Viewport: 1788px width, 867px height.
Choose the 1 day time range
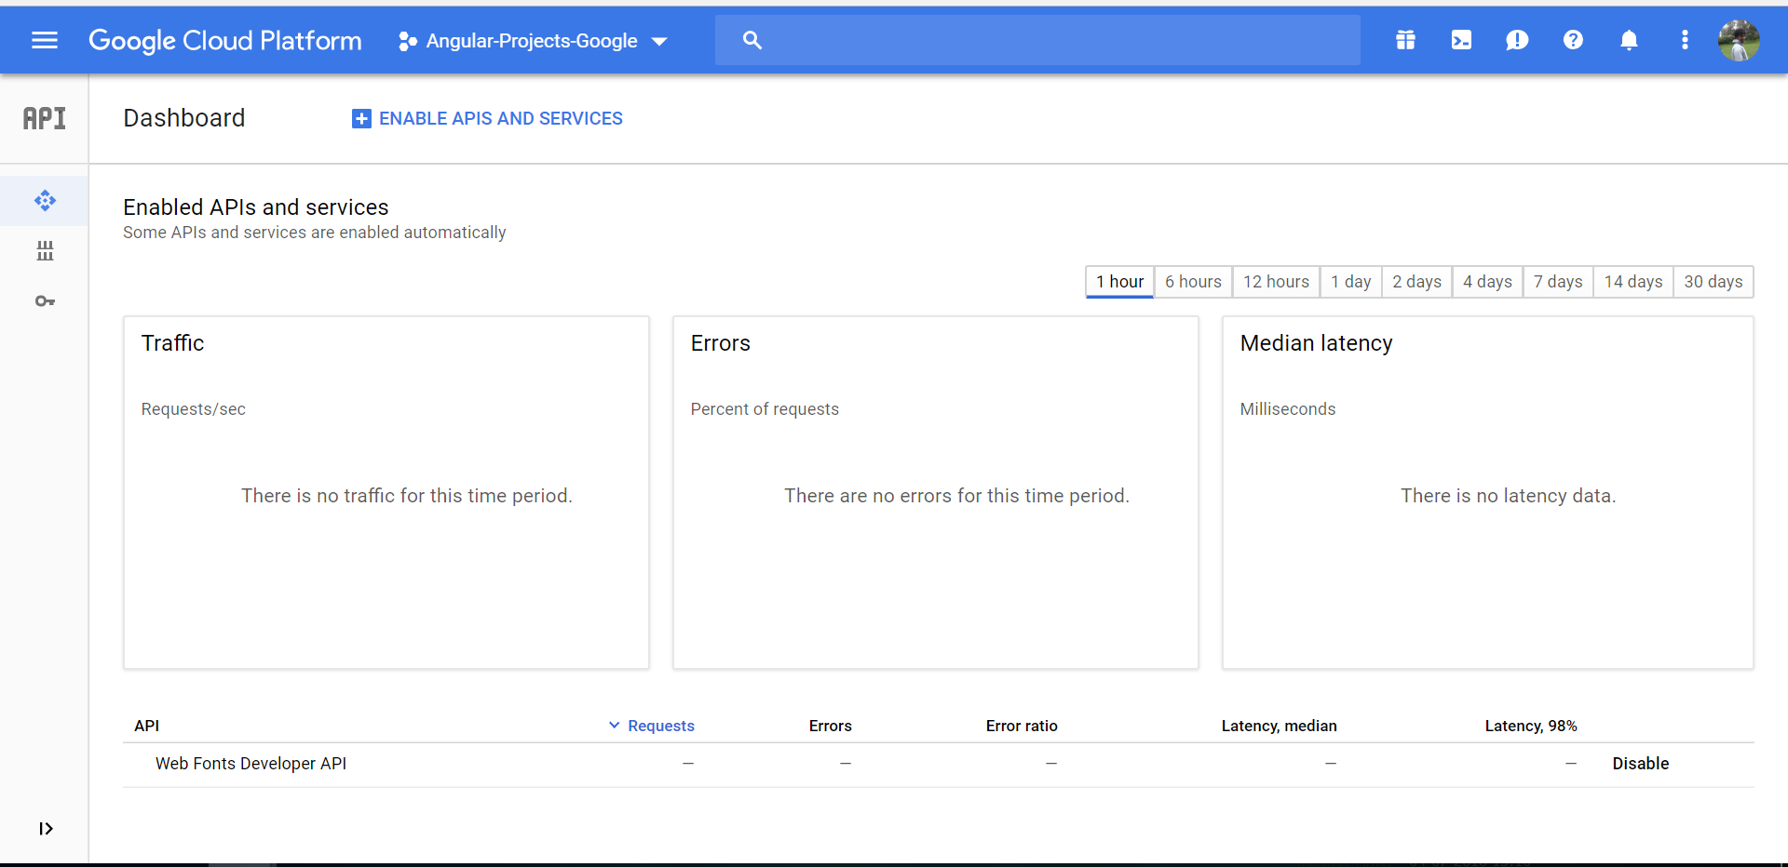click(x=1350, y=282)
